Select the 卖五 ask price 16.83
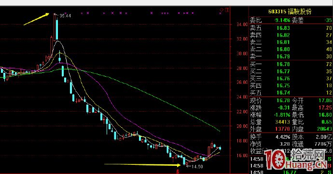 (x=283, y=28)
